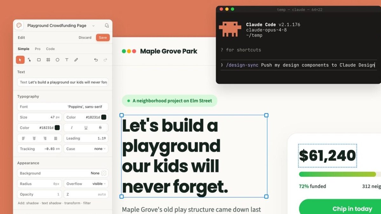Click the neighborhood project on Elm Street badge
Screen dimensions: 381x214
point(170,101)
